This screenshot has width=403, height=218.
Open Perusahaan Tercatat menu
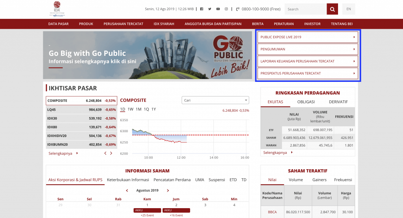[x=123, y=24]
